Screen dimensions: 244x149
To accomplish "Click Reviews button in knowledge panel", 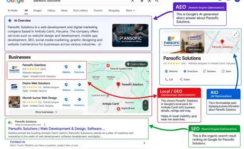I will point(209,71).
